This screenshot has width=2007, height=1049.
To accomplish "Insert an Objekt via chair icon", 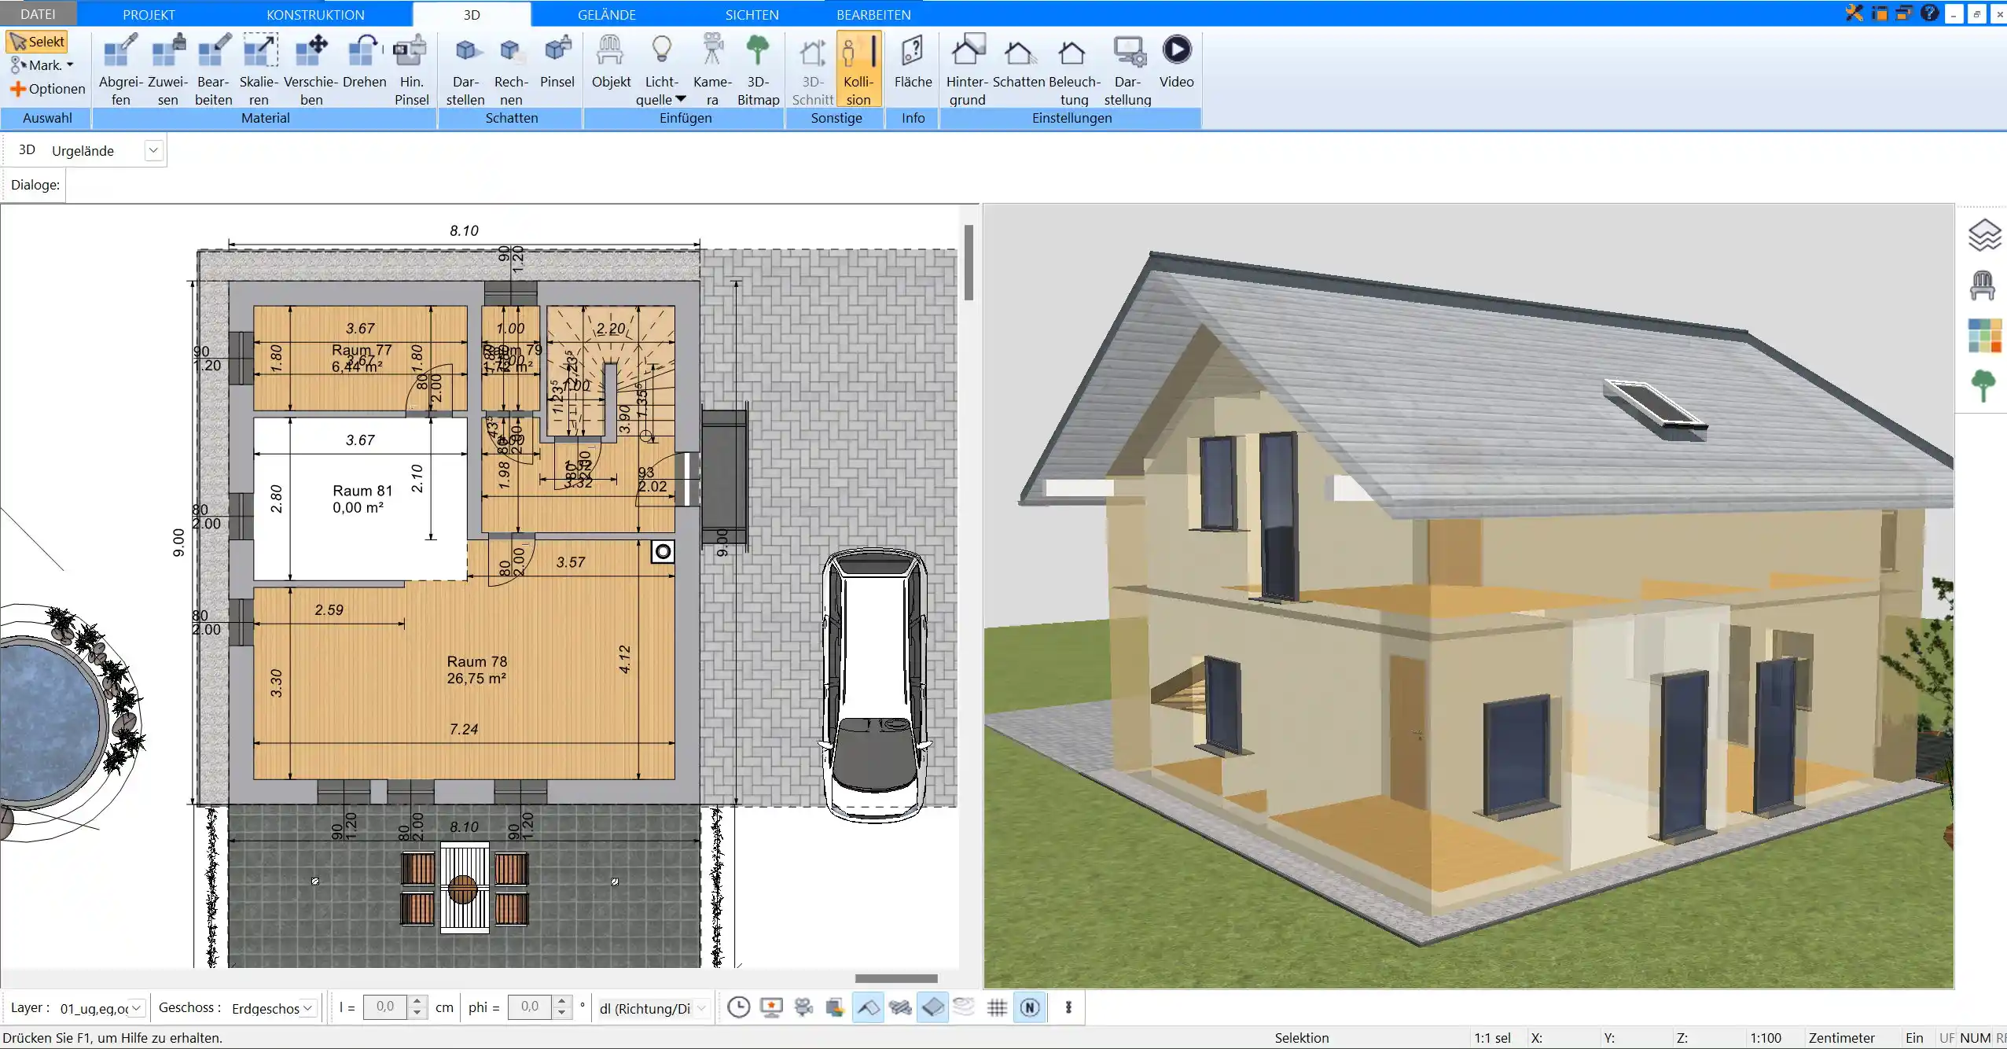I will [x=611, y=61].
